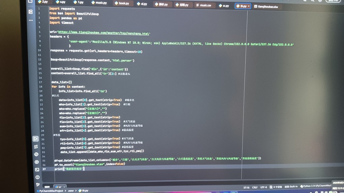Close the th.py editor tab
344x193 pixels.
coord(249,6)
